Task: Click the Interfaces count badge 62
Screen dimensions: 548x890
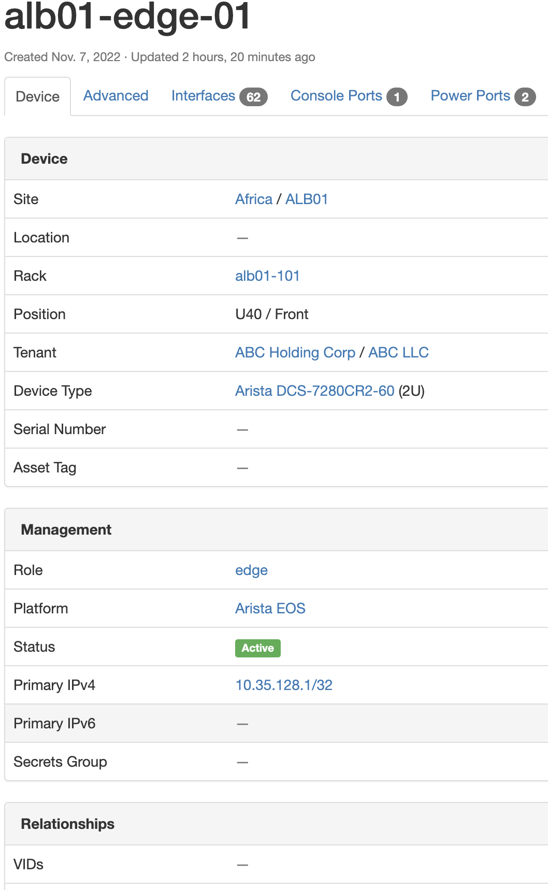Action: click(x=253, y=97)
